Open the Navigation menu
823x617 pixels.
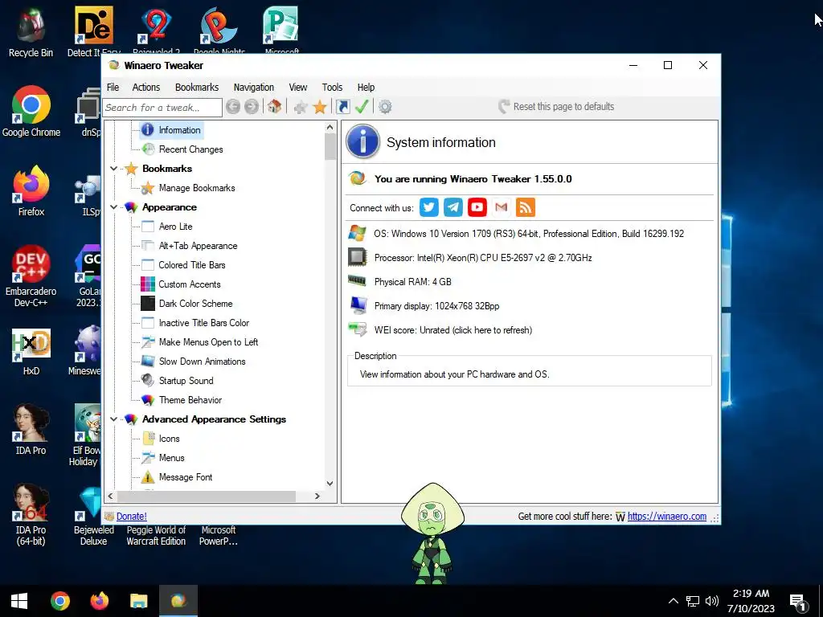pyautogui.click(x=253, y=87)
